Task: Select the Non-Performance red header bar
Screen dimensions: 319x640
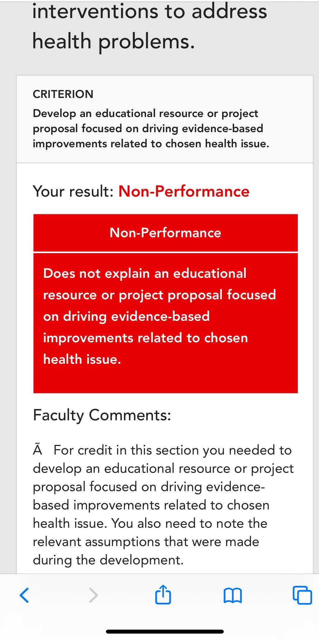Action: (165, 233)
